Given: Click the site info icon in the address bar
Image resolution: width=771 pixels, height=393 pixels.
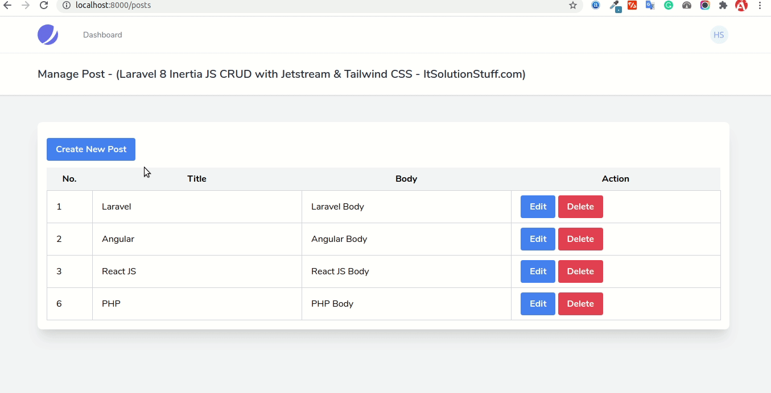Looking at the screenshot, I should pyautogui.click(x=66, y=5).
